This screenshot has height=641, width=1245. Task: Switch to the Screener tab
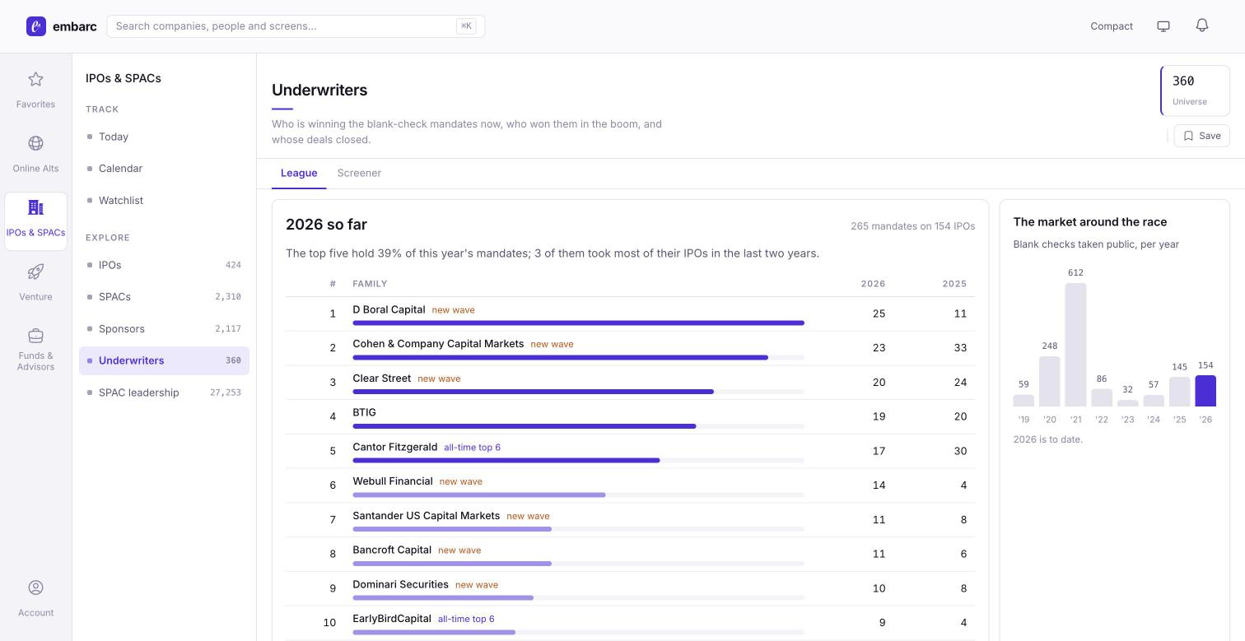tap(359, 173)
